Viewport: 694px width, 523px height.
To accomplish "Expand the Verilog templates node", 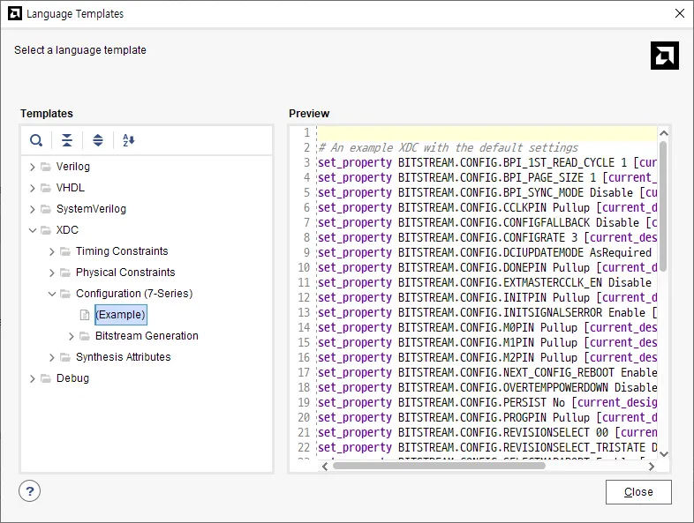I will [x=33, y=167].
